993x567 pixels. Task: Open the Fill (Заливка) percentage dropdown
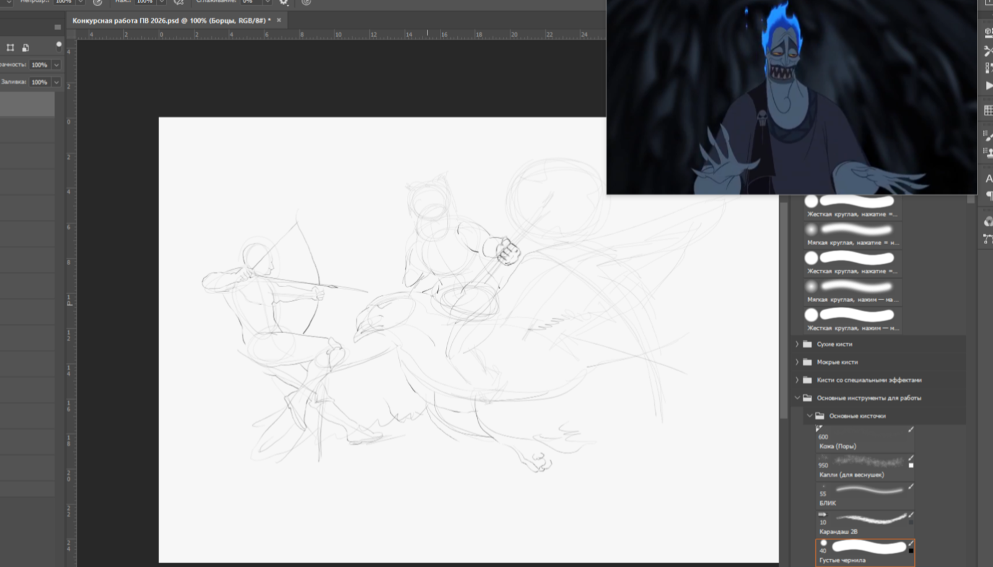tap(56, 82)
